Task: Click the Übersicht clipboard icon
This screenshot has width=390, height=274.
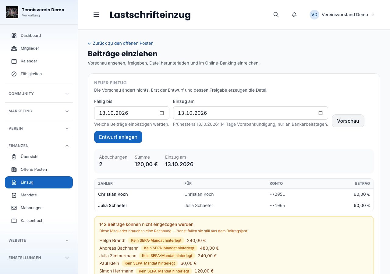Action: pyautogui.click(x=14, y=157)
